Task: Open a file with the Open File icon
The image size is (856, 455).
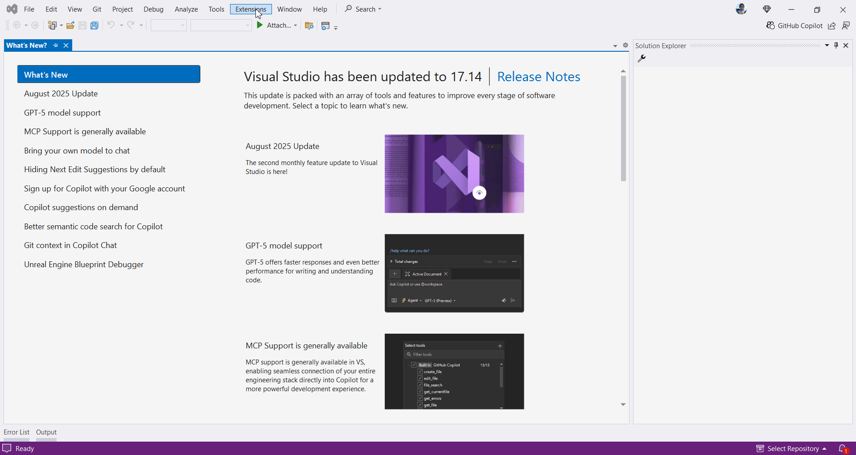Action: click(x=70, y=25)
